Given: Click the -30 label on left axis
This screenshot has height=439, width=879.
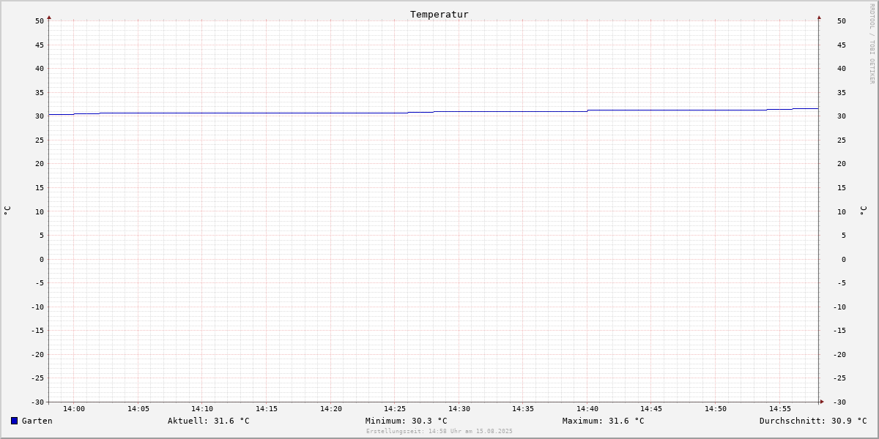Looking at the screenshot, I should tap(37, 402).
